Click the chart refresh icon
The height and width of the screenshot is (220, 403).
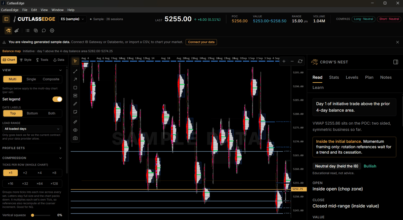[300, 61]
